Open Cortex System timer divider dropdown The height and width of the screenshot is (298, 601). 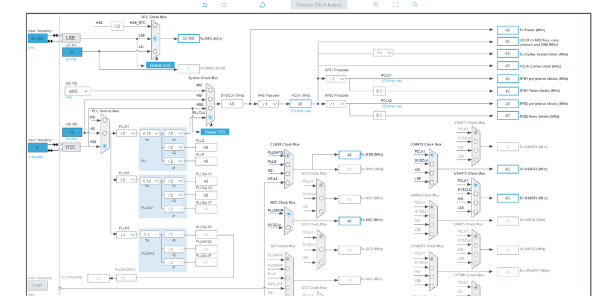pos(383,53)
